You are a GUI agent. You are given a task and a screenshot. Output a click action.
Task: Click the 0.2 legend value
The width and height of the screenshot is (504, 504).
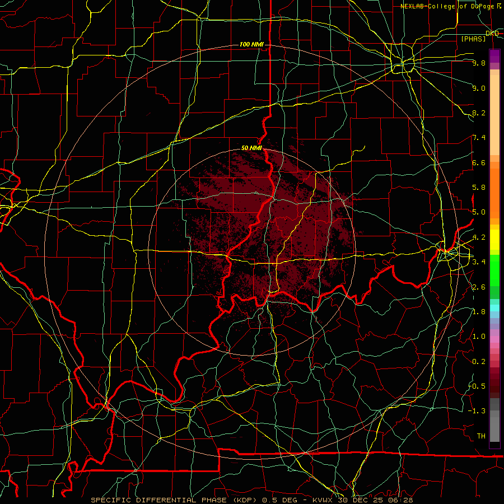coord(479,362)
